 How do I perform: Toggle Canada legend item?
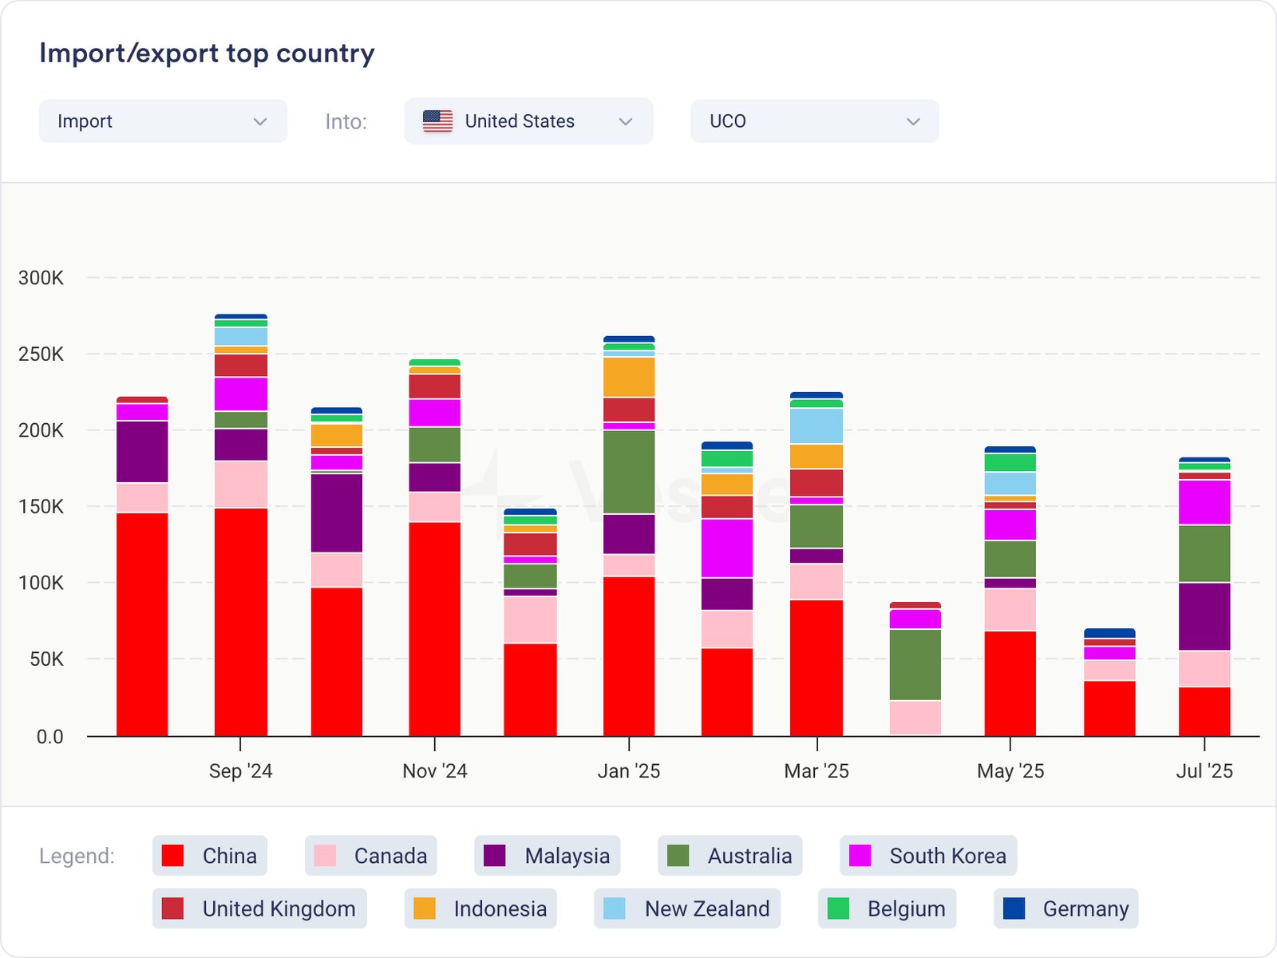370,856
